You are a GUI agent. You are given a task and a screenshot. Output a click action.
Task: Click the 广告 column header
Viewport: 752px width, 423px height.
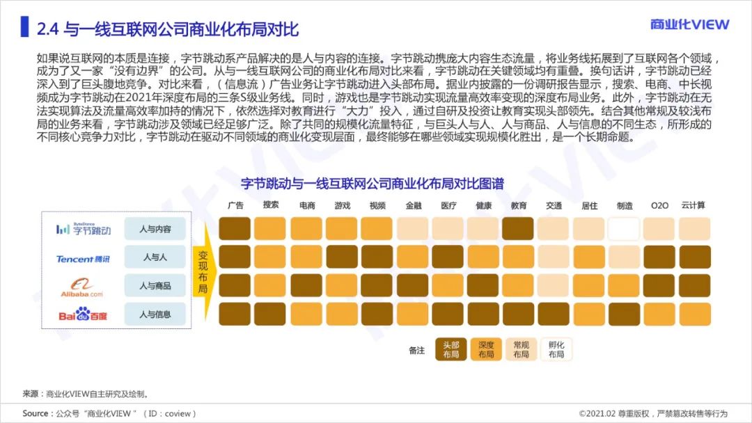click(x=235, y=205)
